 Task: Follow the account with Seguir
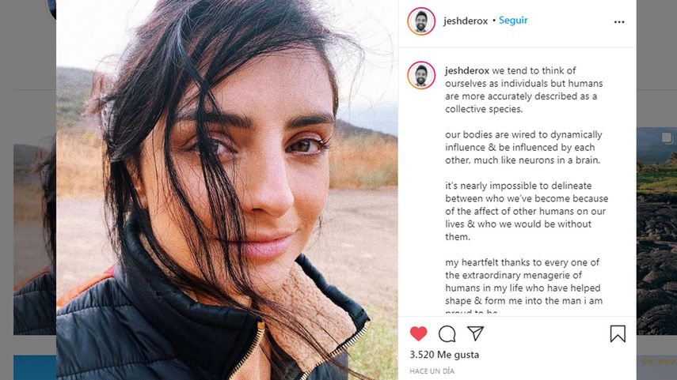coord(513,21)
